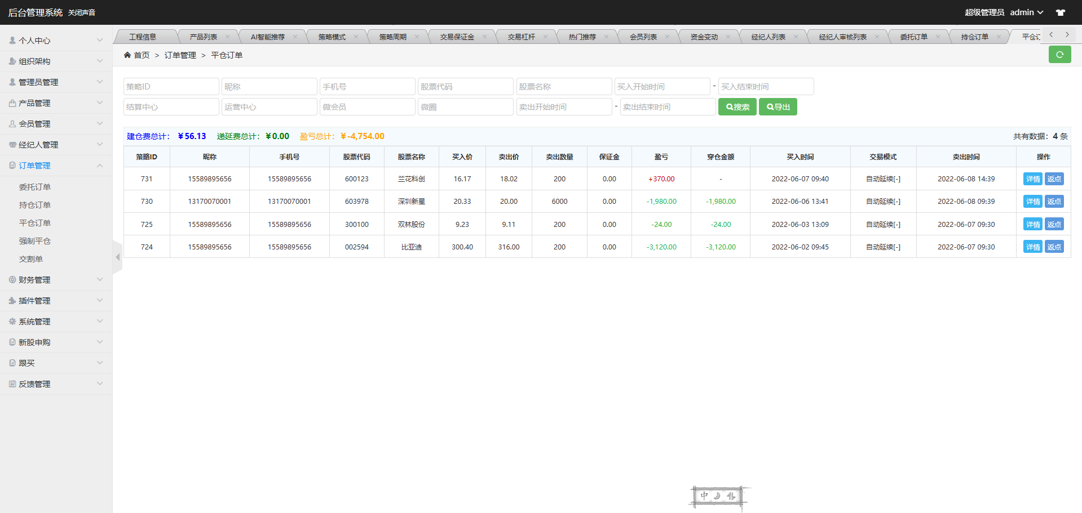
Task: Switch to the 会员列表 tab
Action: pos(643,37)
